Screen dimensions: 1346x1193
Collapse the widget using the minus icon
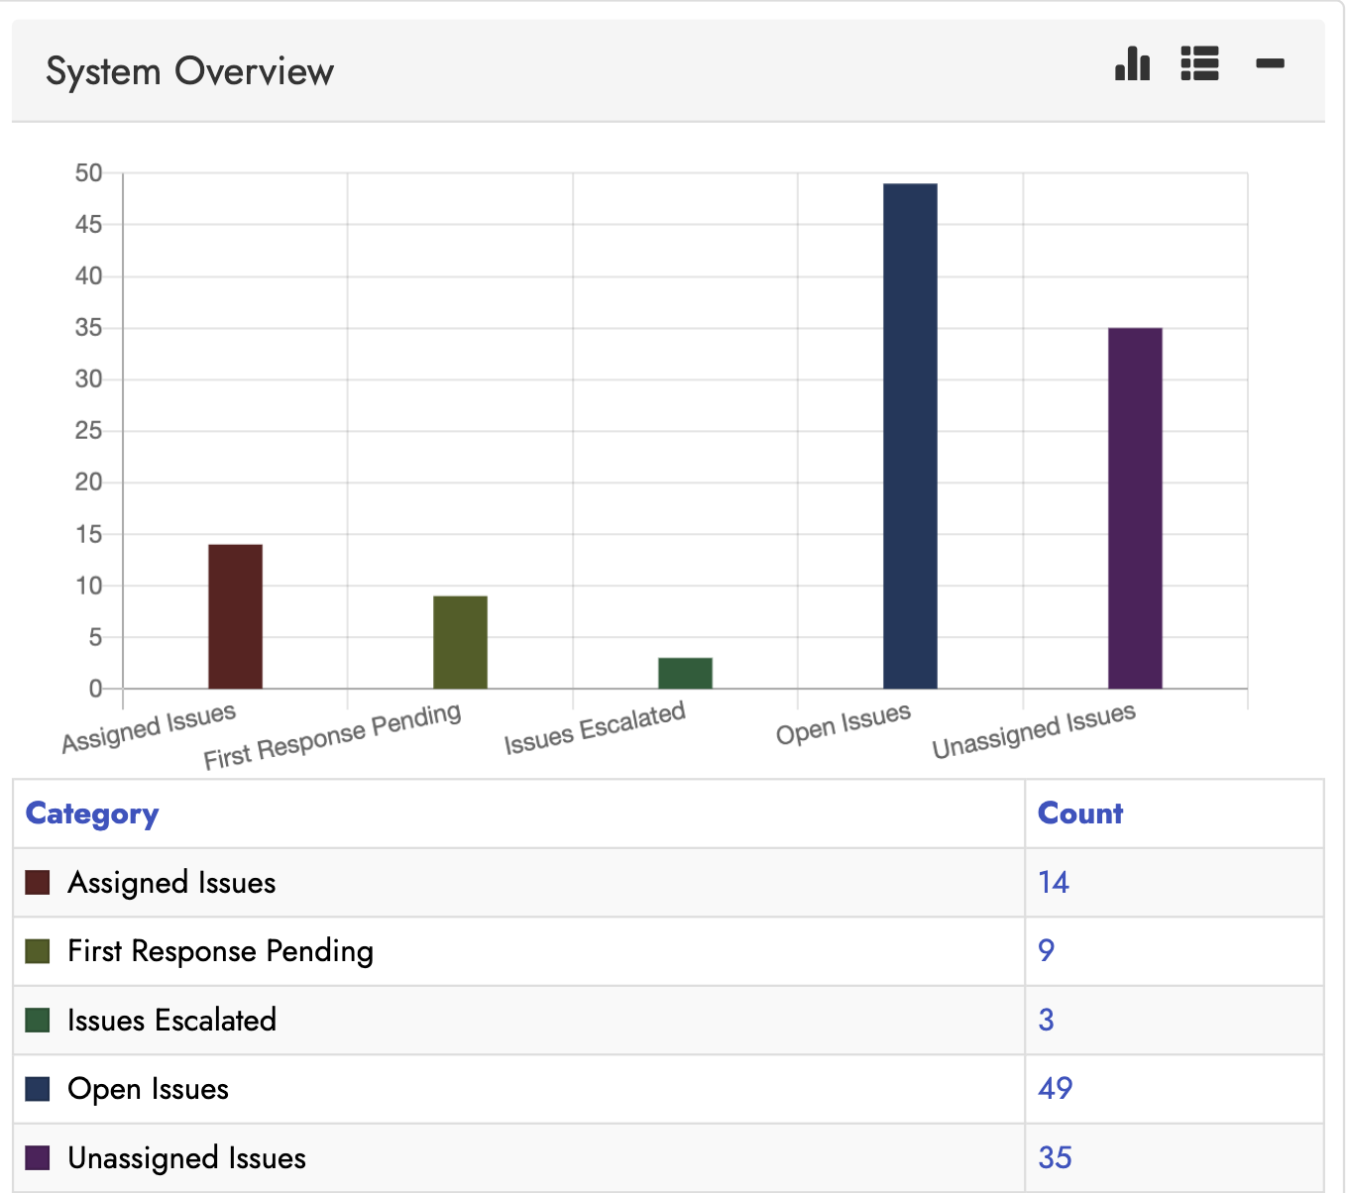1270,63
